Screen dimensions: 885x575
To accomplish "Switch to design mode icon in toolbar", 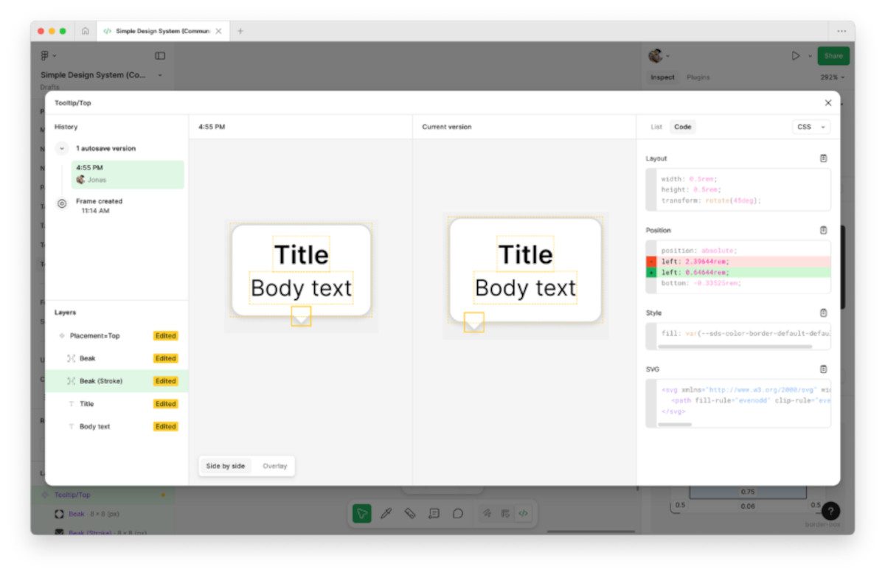I will pos(487,514).
